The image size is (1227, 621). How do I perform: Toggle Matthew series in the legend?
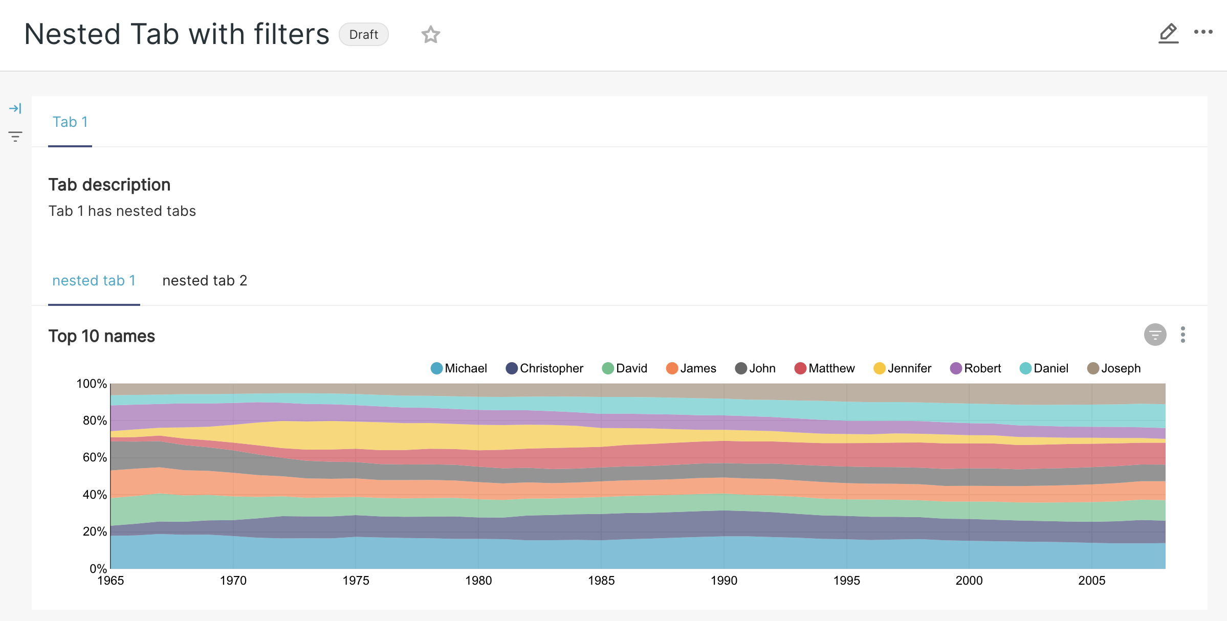(x=824, y=368)
